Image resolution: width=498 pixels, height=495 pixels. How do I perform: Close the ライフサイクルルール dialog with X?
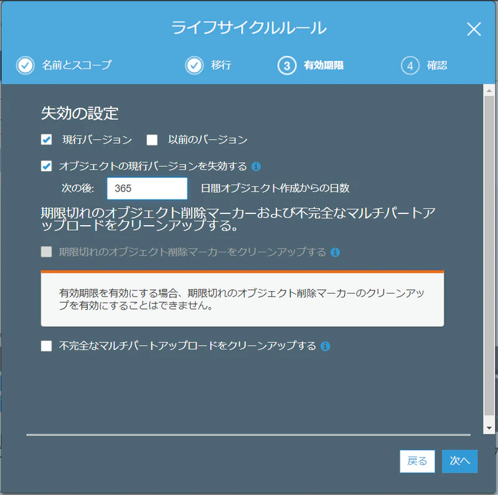point(474,29)
